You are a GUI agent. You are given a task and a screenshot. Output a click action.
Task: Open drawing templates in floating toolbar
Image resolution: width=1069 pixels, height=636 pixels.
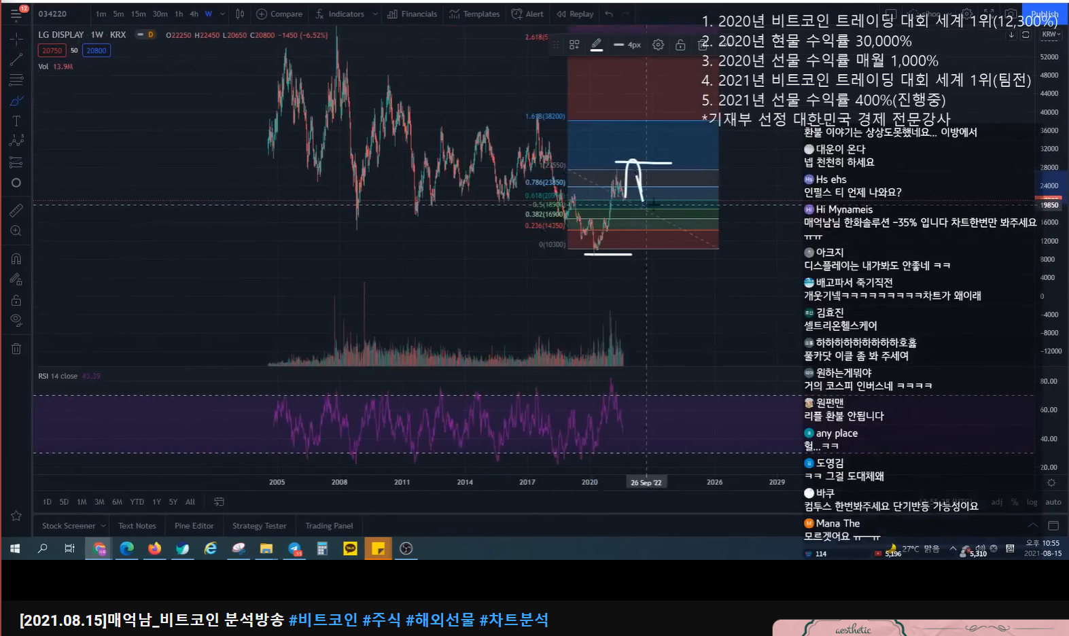click(574, 45)
